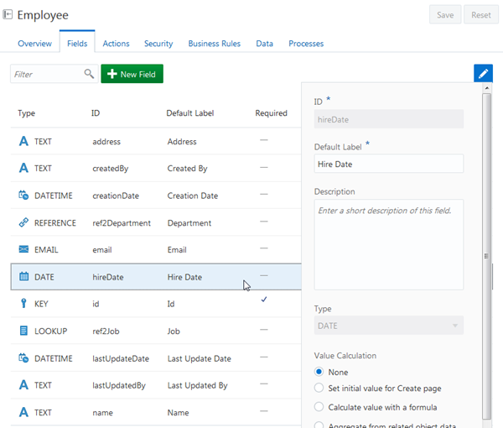Open the Security tab
Image resolution: width=503 pixels, height=428 pixels.
(x=158, y=44)
